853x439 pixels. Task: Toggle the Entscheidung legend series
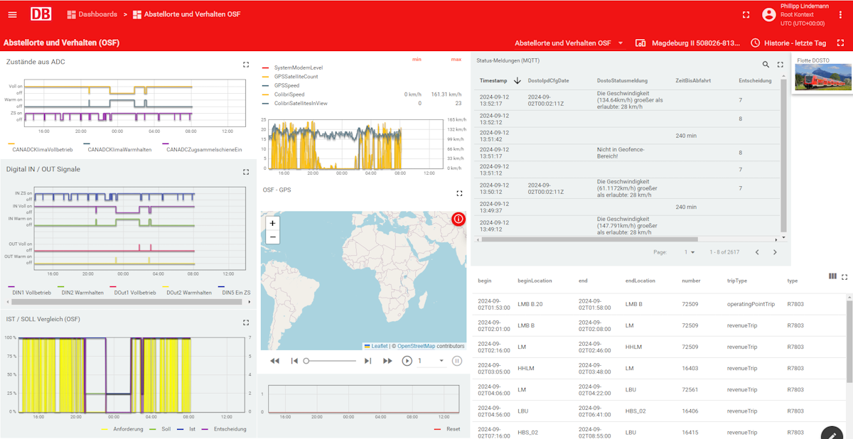click(x=224, y=428)
